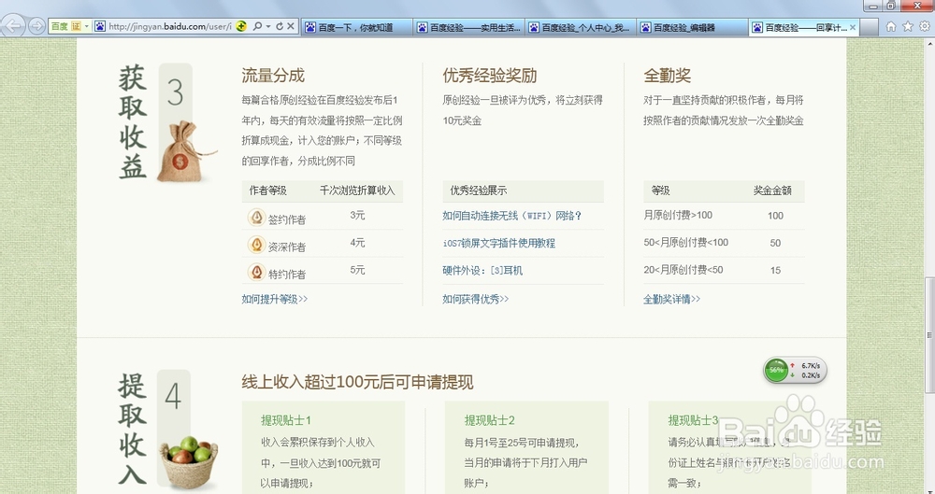Switch to the 百度经验——实用生活 tab
Viewport: 935px width, 494px height.
(468, 27)
